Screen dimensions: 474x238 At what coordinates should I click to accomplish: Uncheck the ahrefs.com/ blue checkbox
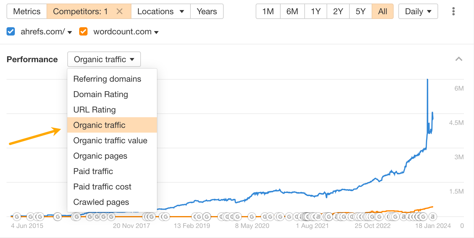[11, 31]
